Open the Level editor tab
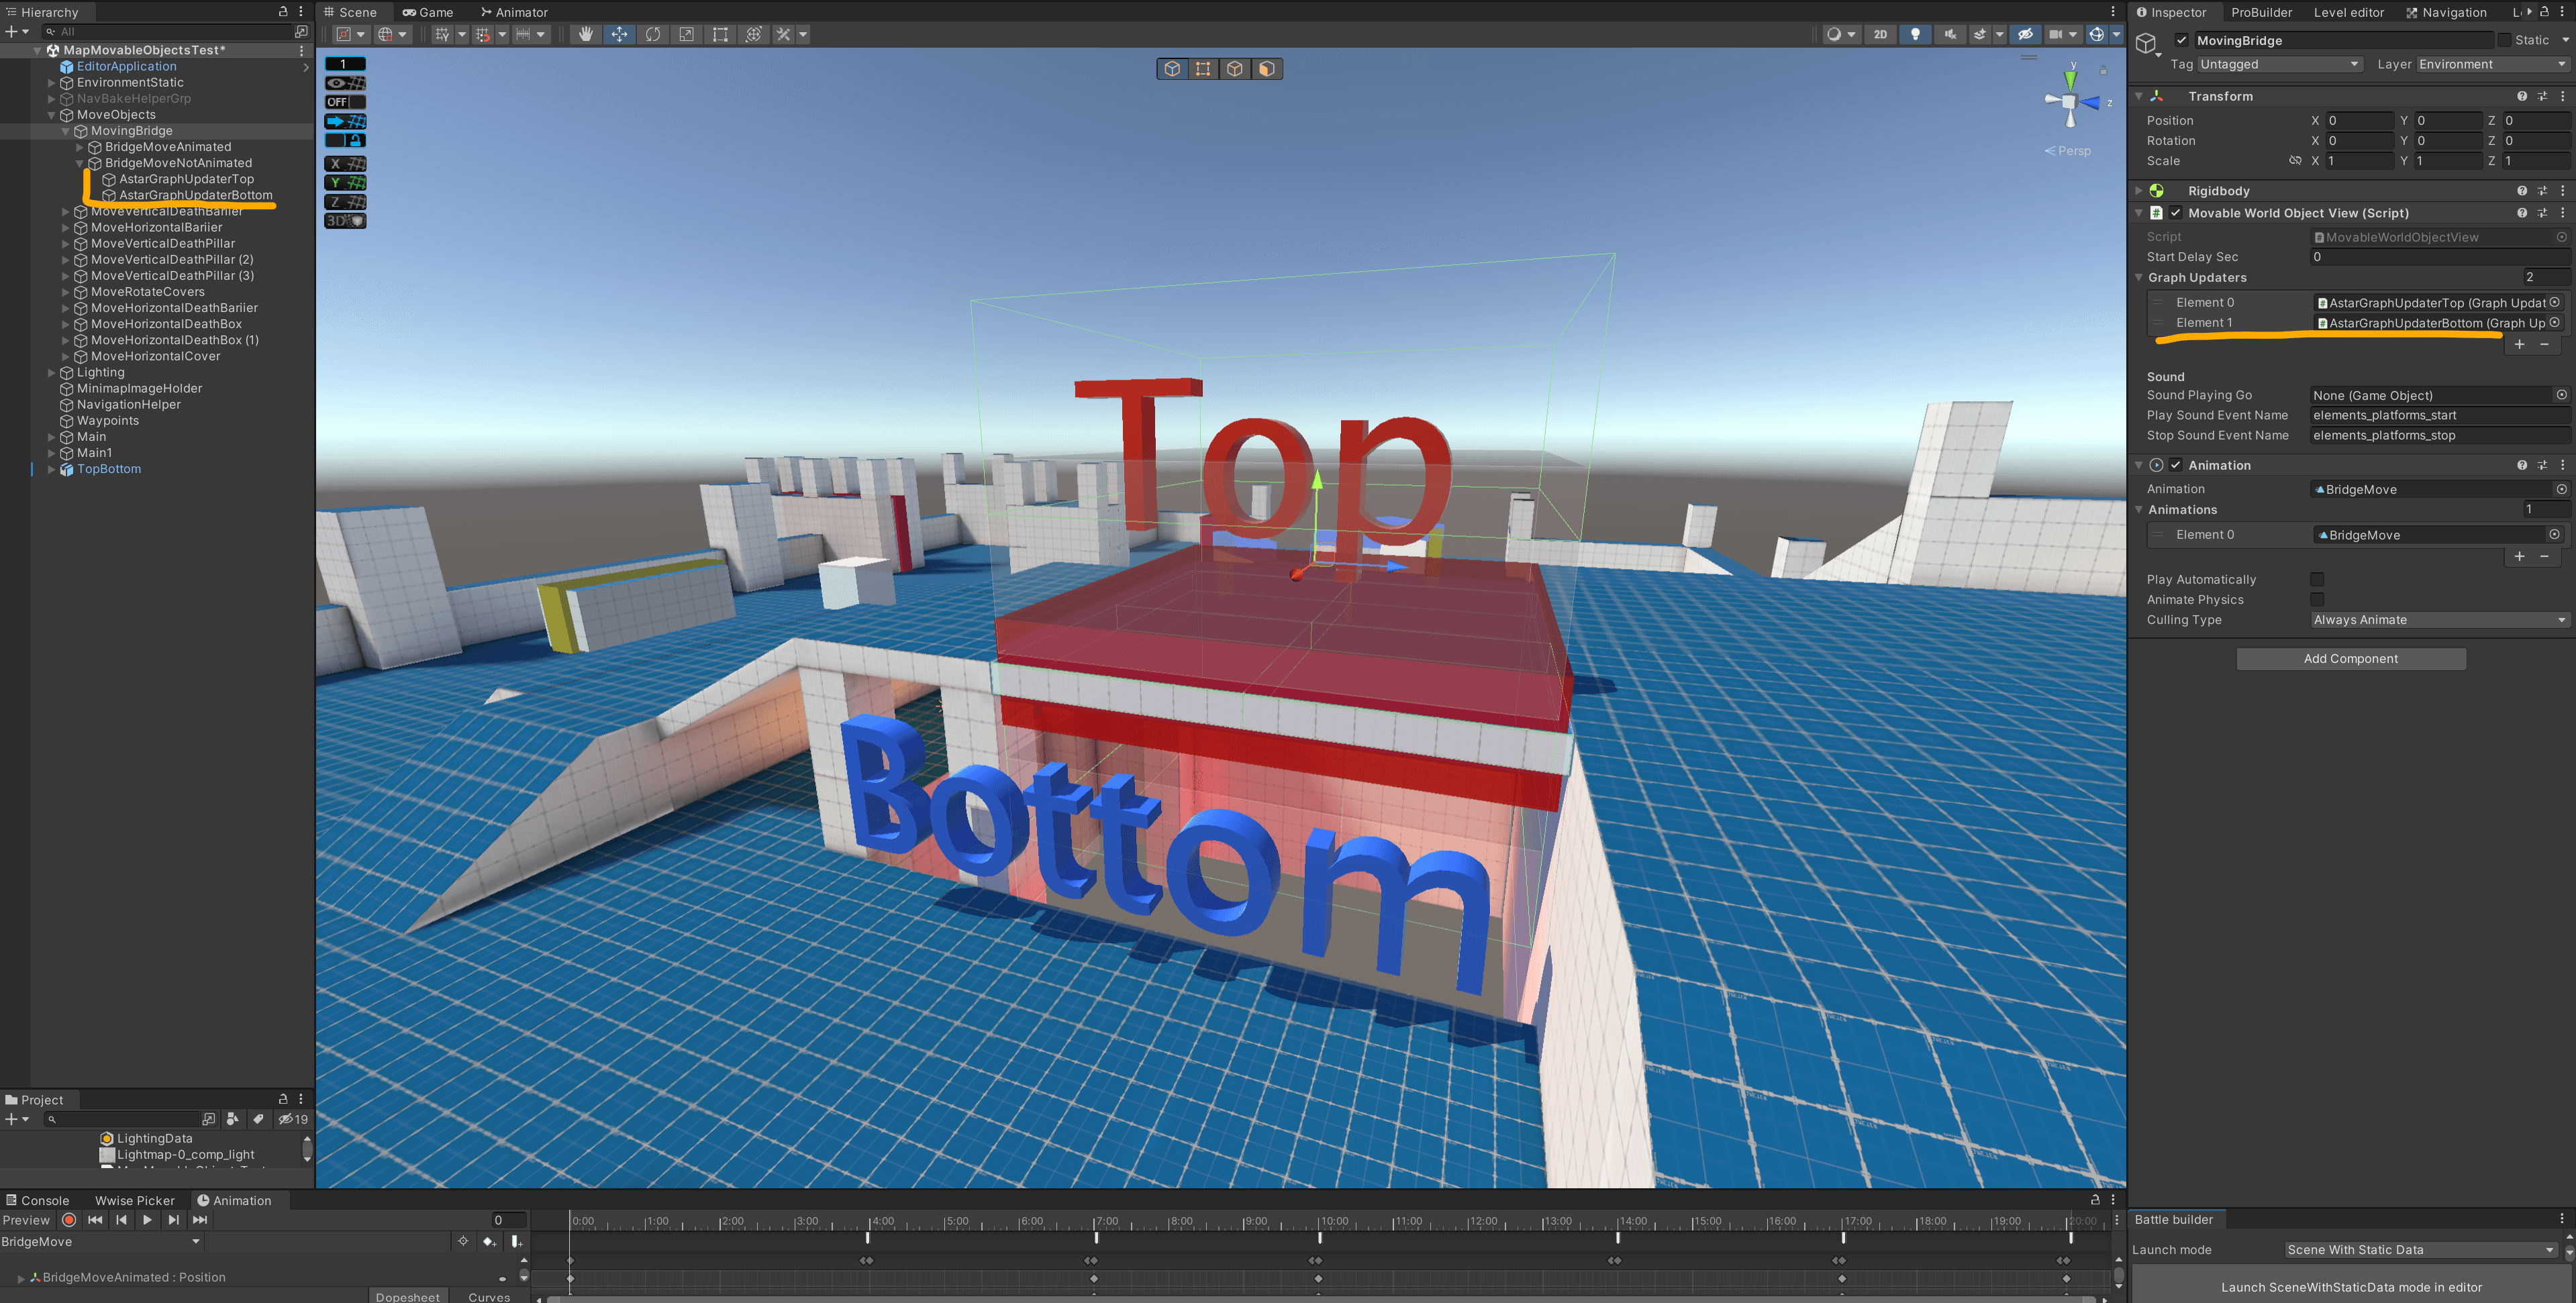 (x=2348, y=12)
